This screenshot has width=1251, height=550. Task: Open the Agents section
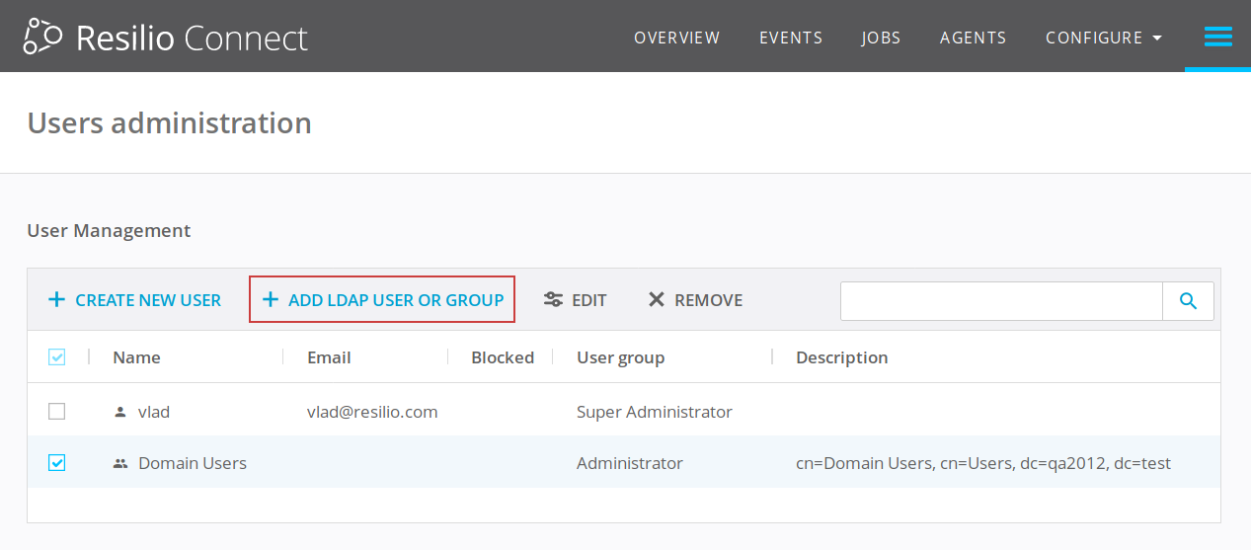[973, 38]
